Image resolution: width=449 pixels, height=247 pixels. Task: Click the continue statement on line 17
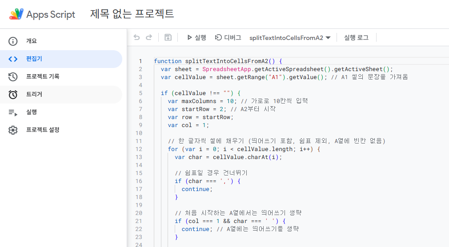197,190
